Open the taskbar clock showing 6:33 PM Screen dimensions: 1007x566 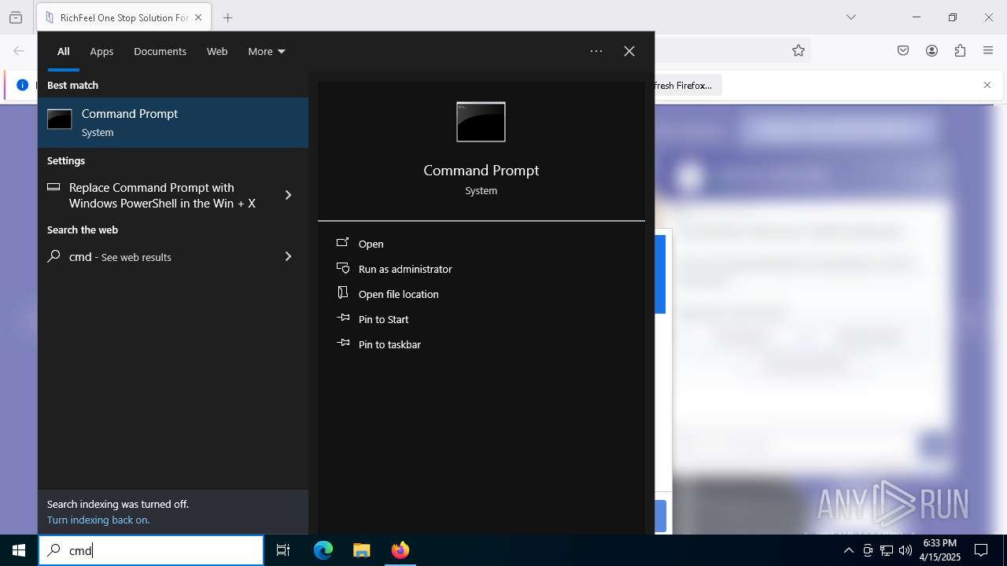[940, 550]
